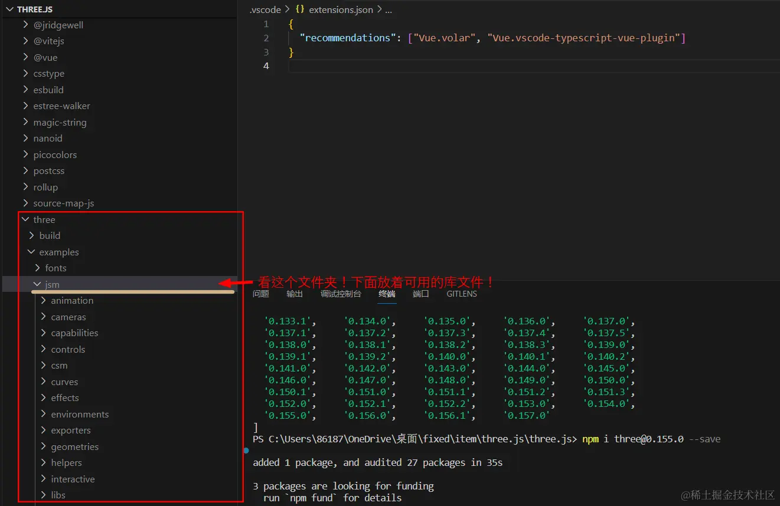Expand the @vitejs folder chevron
The height and width of the screenshot is (506, 780).
click(x=25, y=41)
